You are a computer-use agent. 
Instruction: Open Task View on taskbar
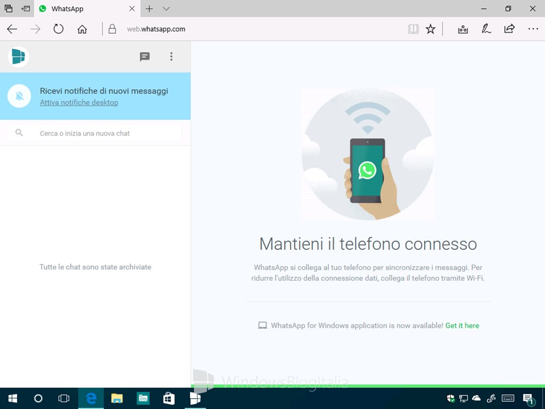coord(64,398)
